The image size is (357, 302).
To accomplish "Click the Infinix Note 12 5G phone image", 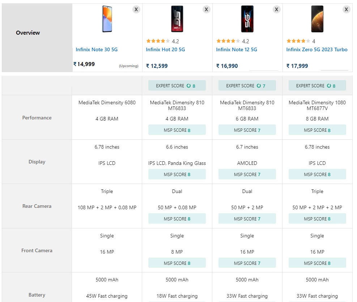I will [247, 19].
